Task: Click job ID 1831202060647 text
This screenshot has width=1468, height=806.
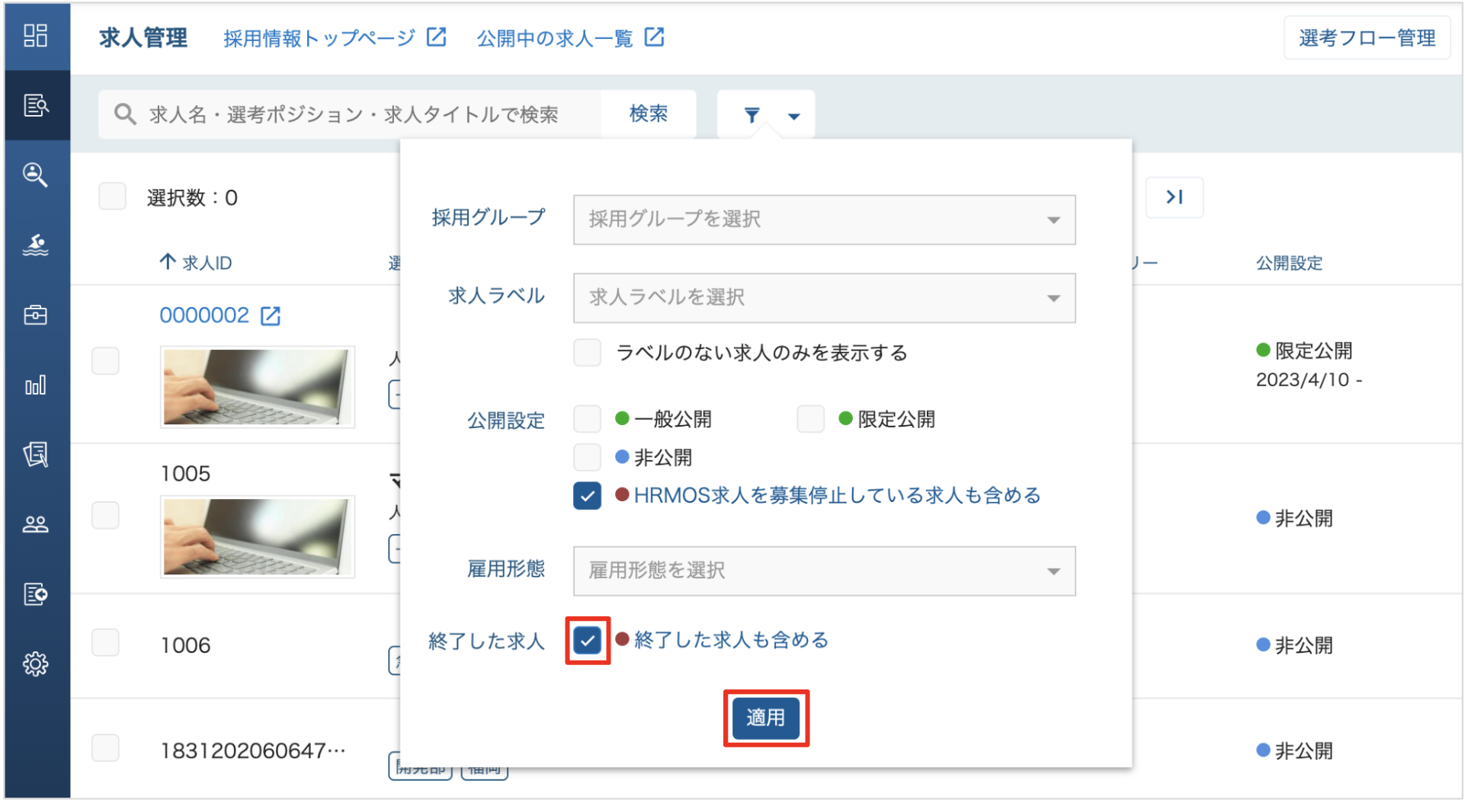Action: (x=254, y=752)
